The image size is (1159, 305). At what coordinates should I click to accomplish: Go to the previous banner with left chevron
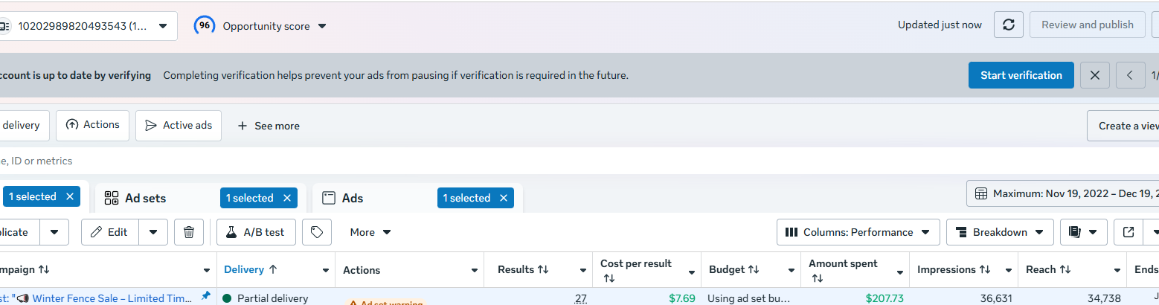pos(1131,75)
